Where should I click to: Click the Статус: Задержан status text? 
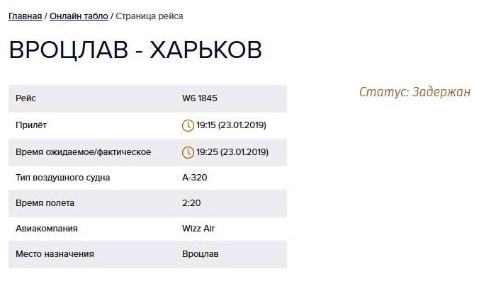[415, 92]
